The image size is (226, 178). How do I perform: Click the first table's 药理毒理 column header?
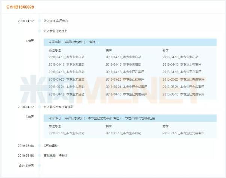point(55,50)
